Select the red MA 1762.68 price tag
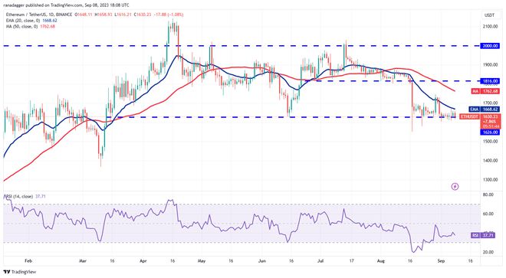The image size is (506, 278). tap(485, 91)
